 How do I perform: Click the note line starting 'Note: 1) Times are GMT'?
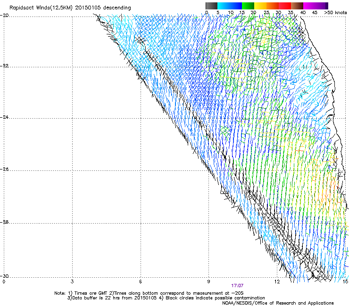point(149,293)
